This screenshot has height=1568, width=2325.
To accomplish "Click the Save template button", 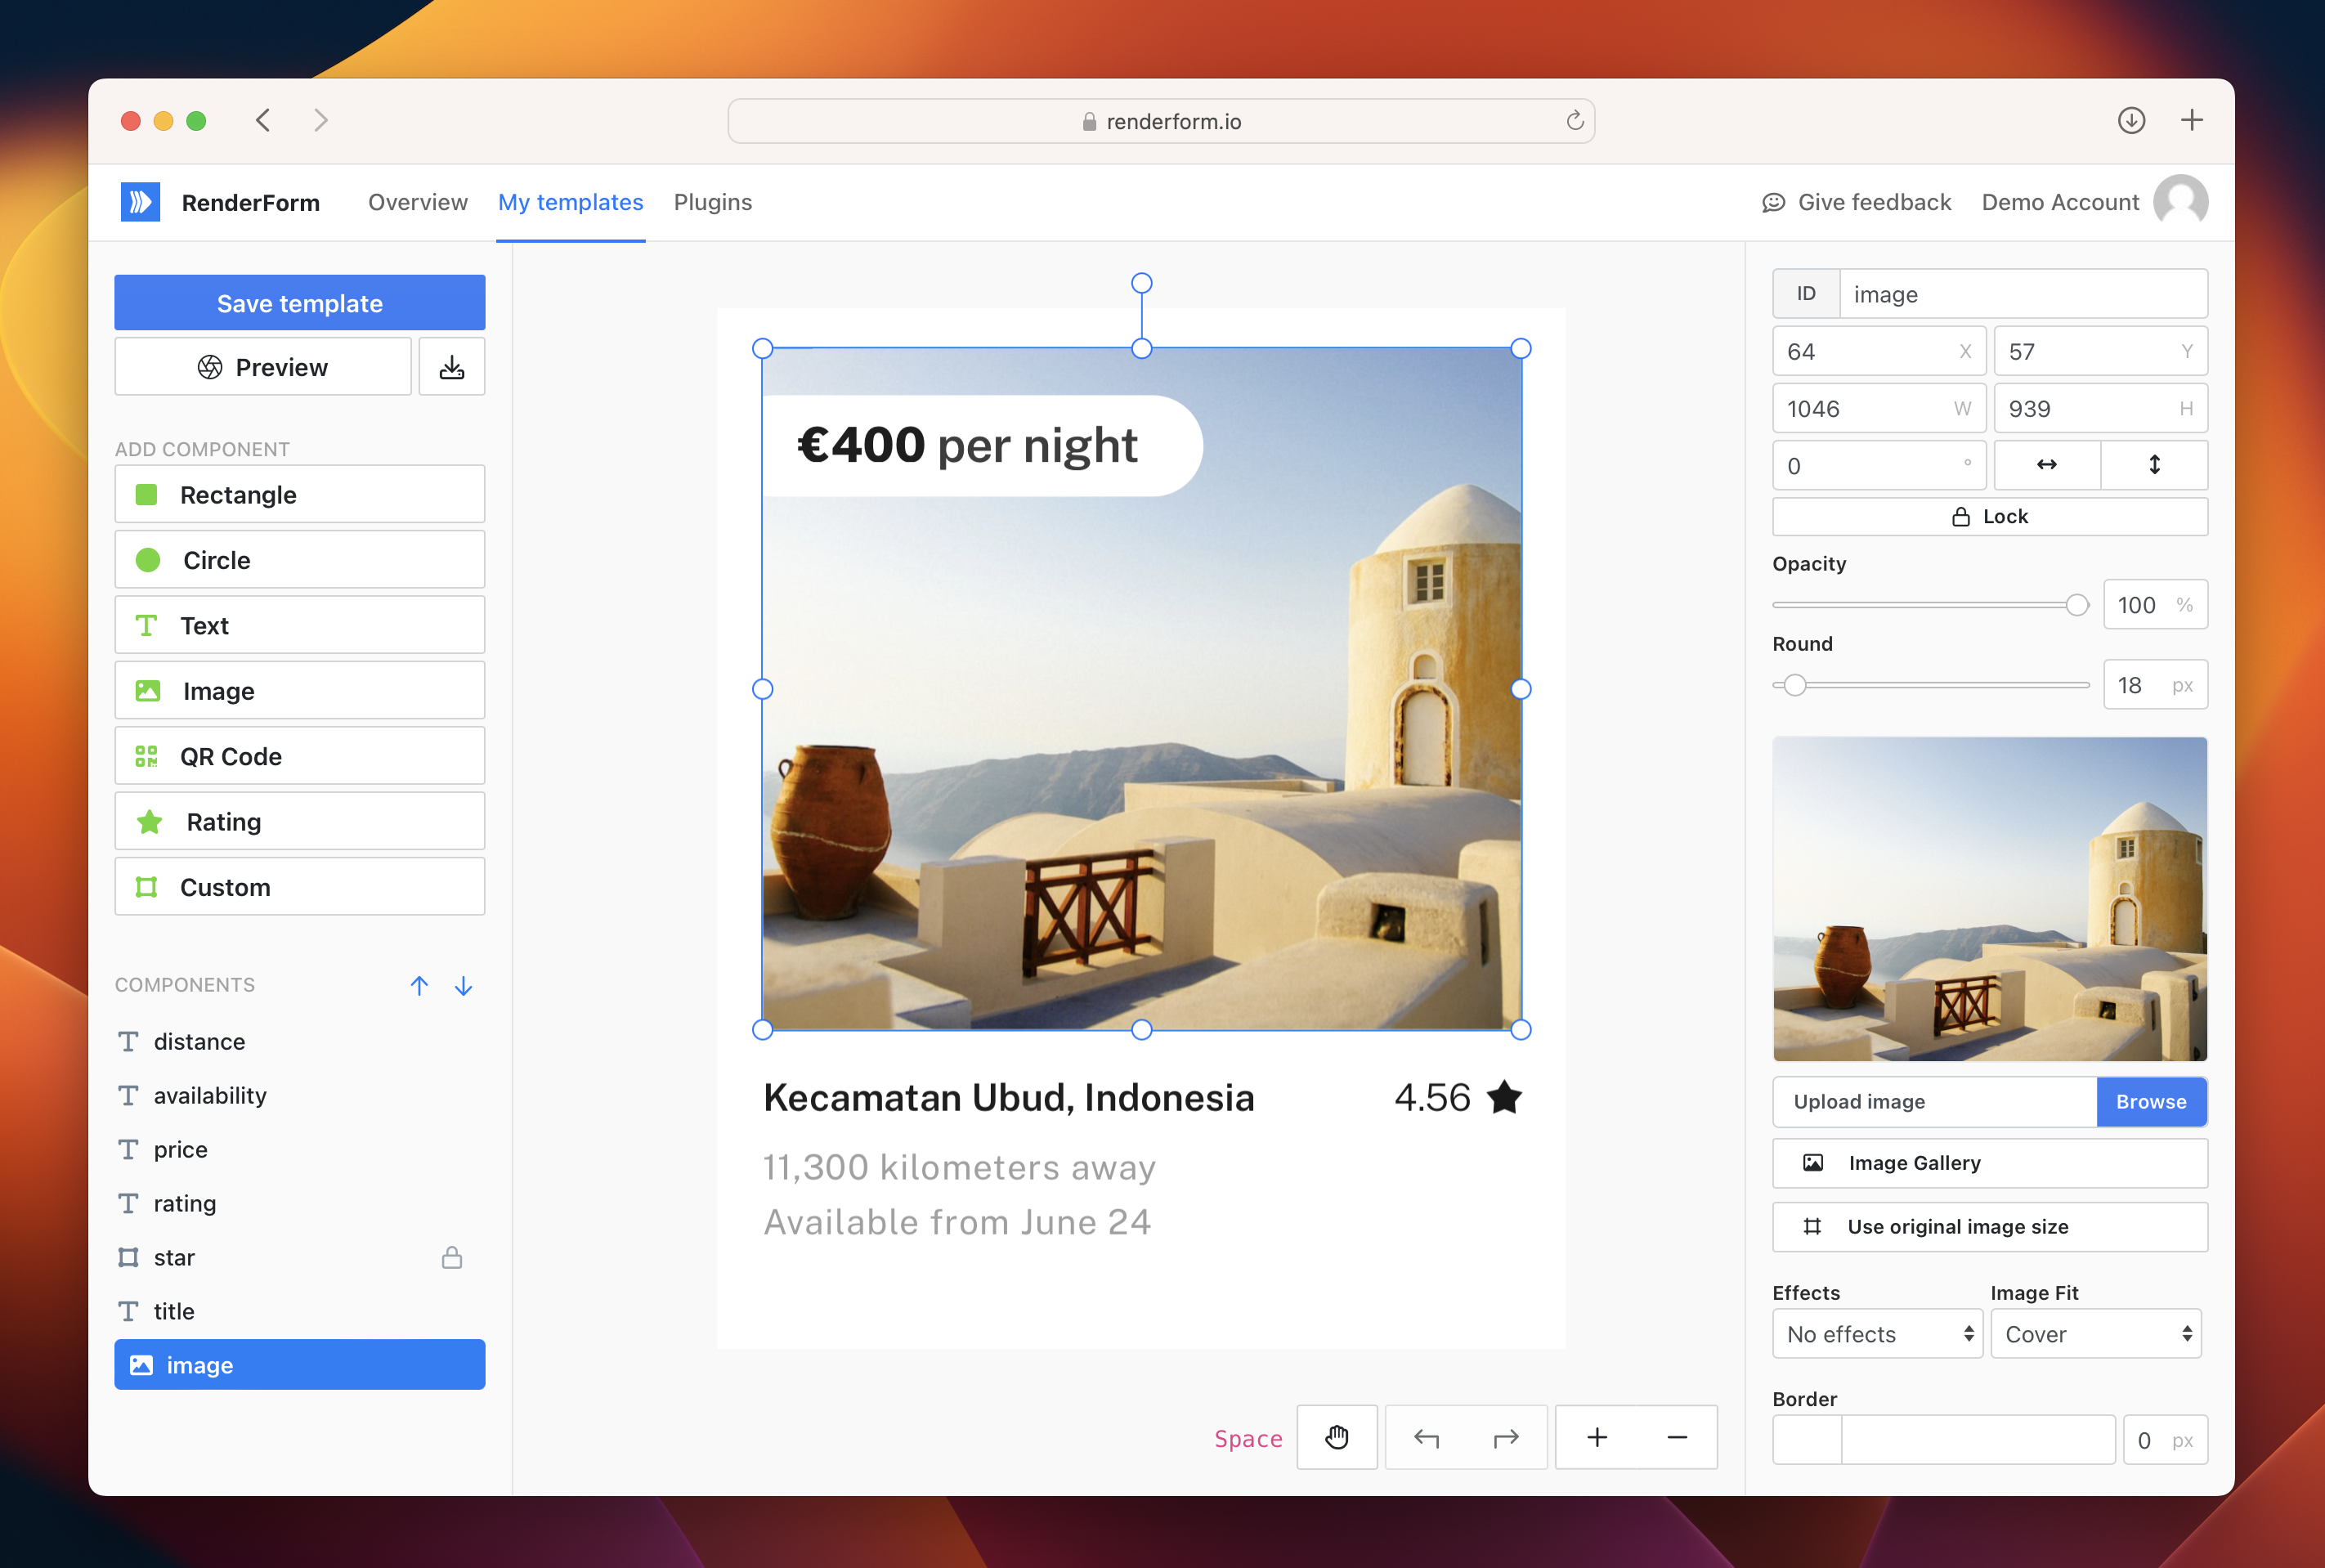I will pos(298,302).
